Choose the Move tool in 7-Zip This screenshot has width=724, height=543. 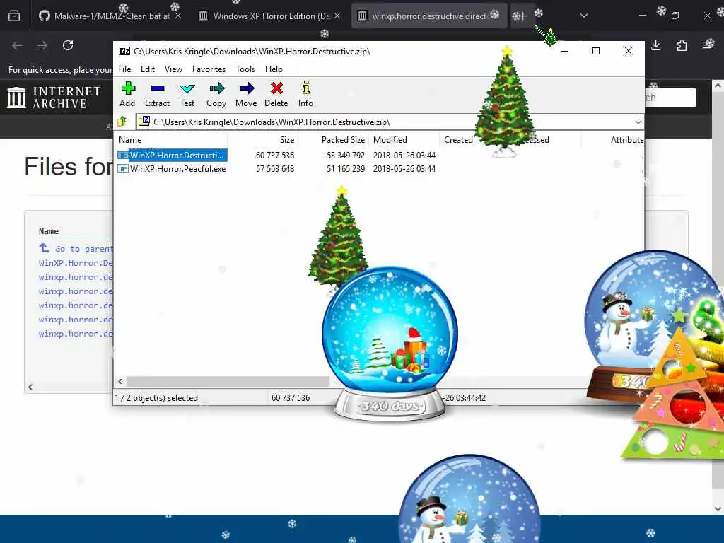pos(246,95)
